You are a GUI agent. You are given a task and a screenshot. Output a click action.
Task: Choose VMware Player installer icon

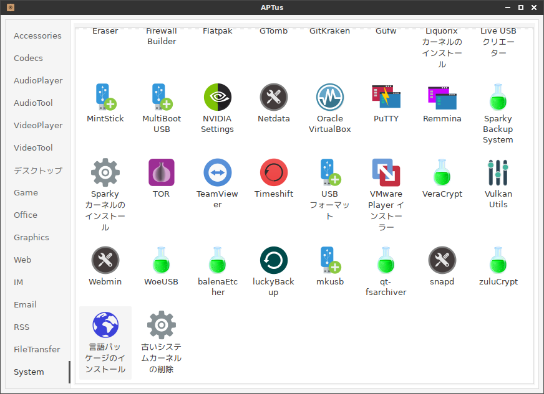(386, 172)
